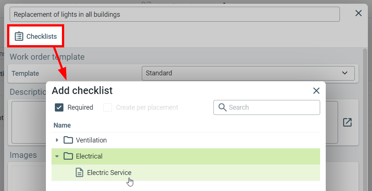The width and height of the screenshot is (372, 191).
Task: Uncheck the Required checkbox
Action: (59, 107)
